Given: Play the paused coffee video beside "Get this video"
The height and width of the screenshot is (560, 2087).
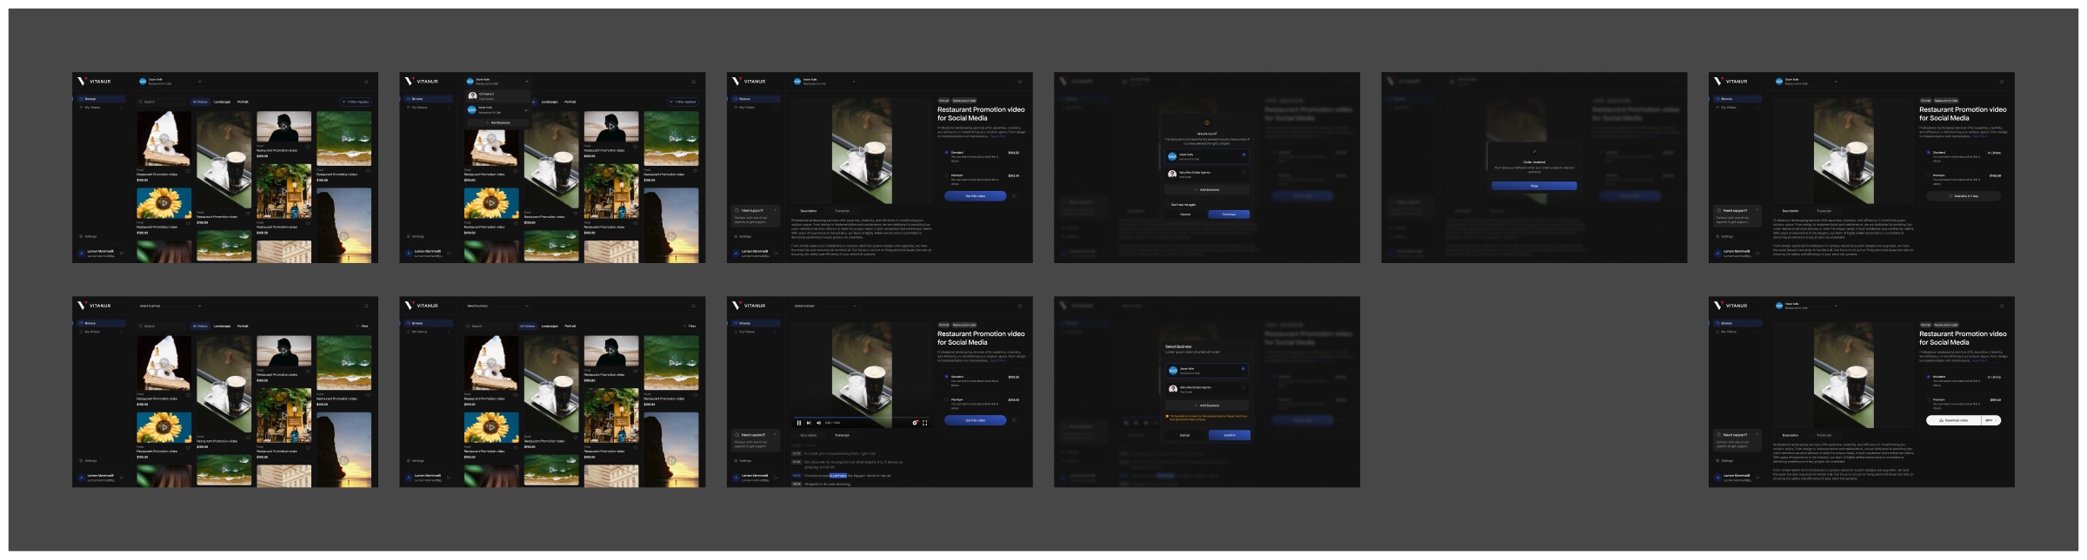Looking at the screenshot, I should [x=862, y=150].
